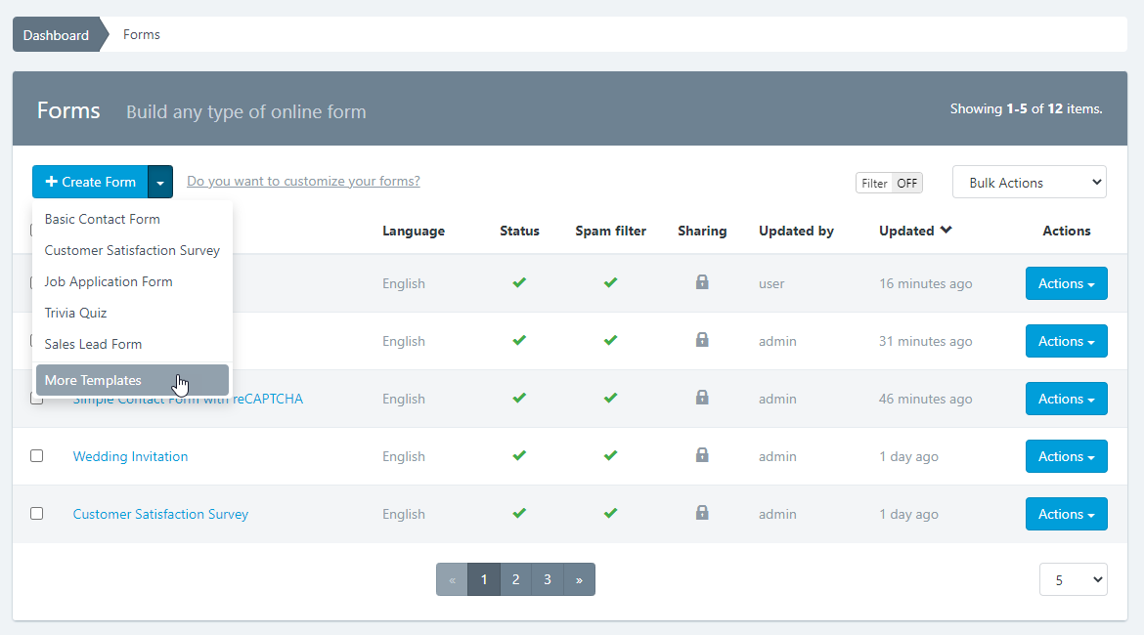Open the Wedding Invitation form link
The height and width of the screenshot is (635, 1144).
(x=130, y=456)
